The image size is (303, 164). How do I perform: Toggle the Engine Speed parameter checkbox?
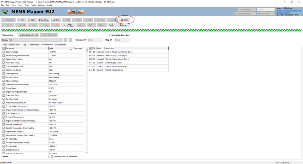coord(4,88)
